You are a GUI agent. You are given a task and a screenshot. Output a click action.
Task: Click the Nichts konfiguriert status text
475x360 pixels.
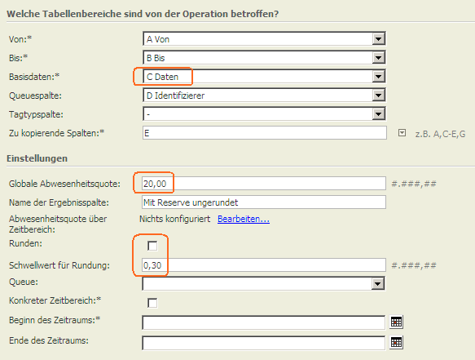[175, 219]
